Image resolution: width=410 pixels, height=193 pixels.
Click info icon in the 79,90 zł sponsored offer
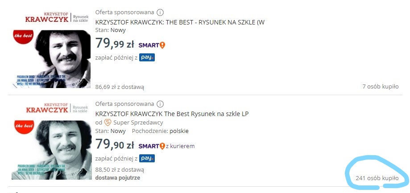click(x=161, y=104)
